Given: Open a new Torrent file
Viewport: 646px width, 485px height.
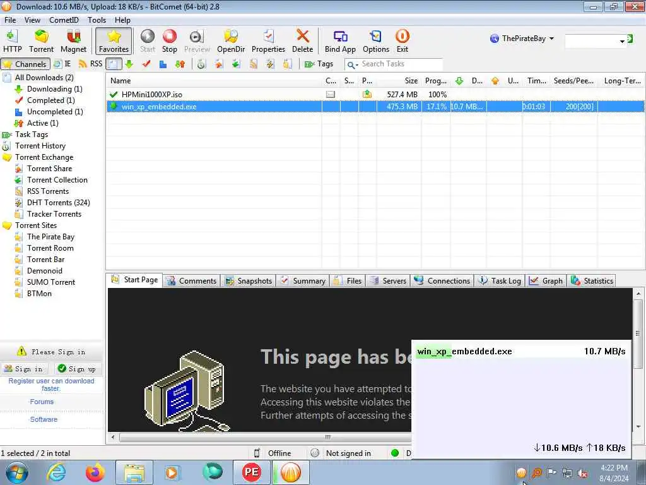Looking at the screenshot, I should tap(41, 41).
